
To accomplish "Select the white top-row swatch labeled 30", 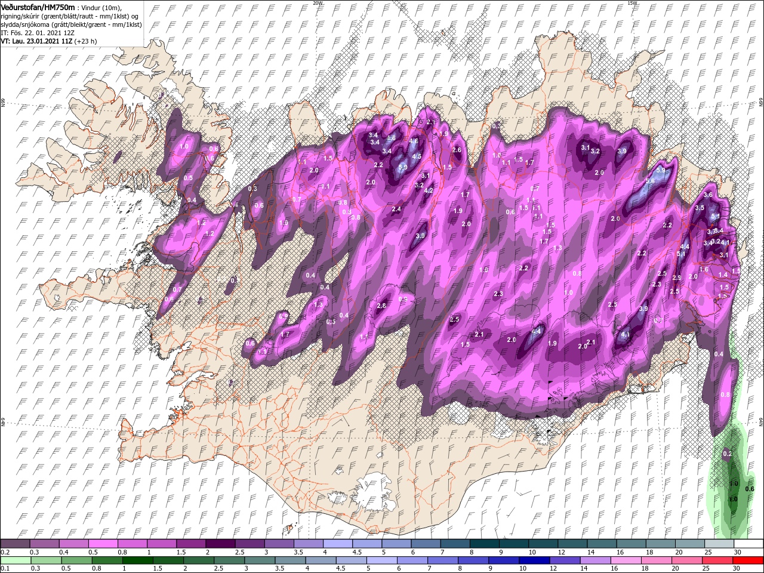I will tap(749, 543).
